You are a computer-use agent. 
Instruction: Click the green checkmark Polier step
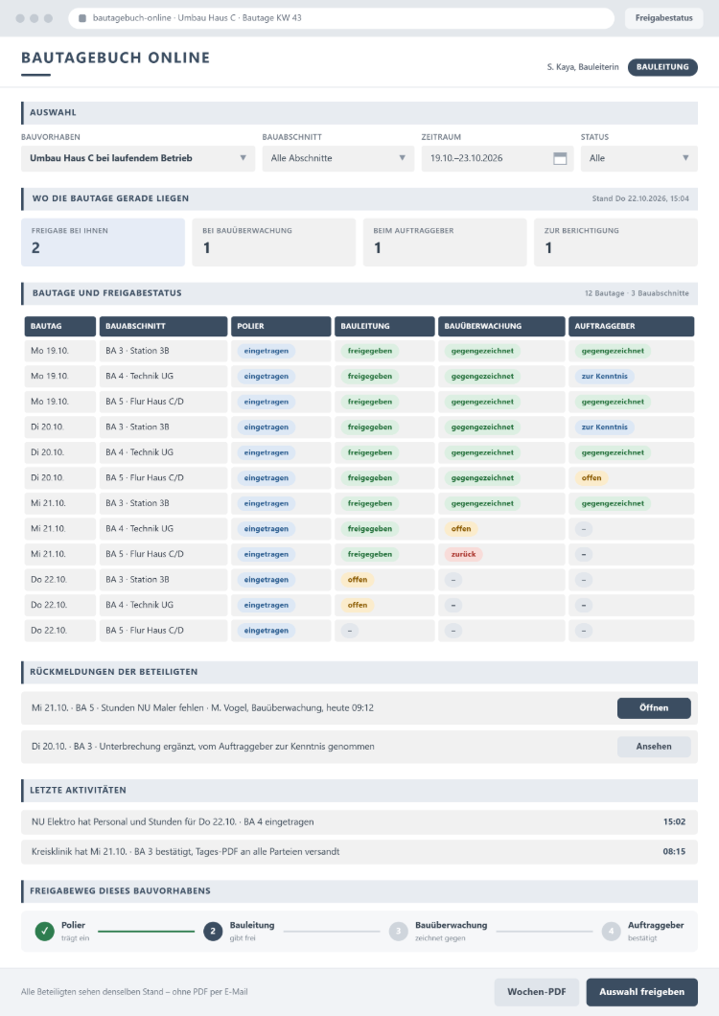pos(44,931)
